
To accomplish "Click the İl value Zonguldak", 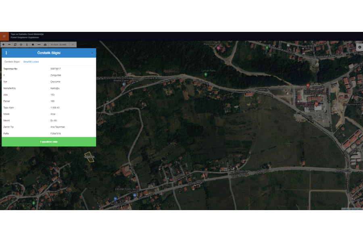I will pyautogui.click(x=56, y=75).
